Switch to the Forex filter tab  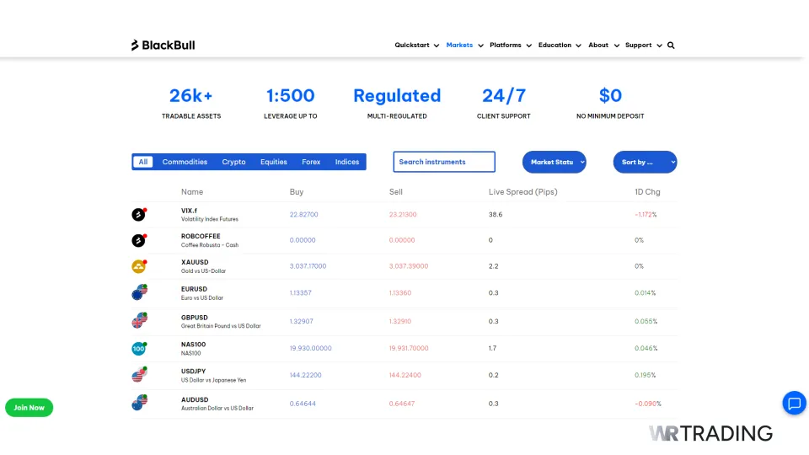311,162
